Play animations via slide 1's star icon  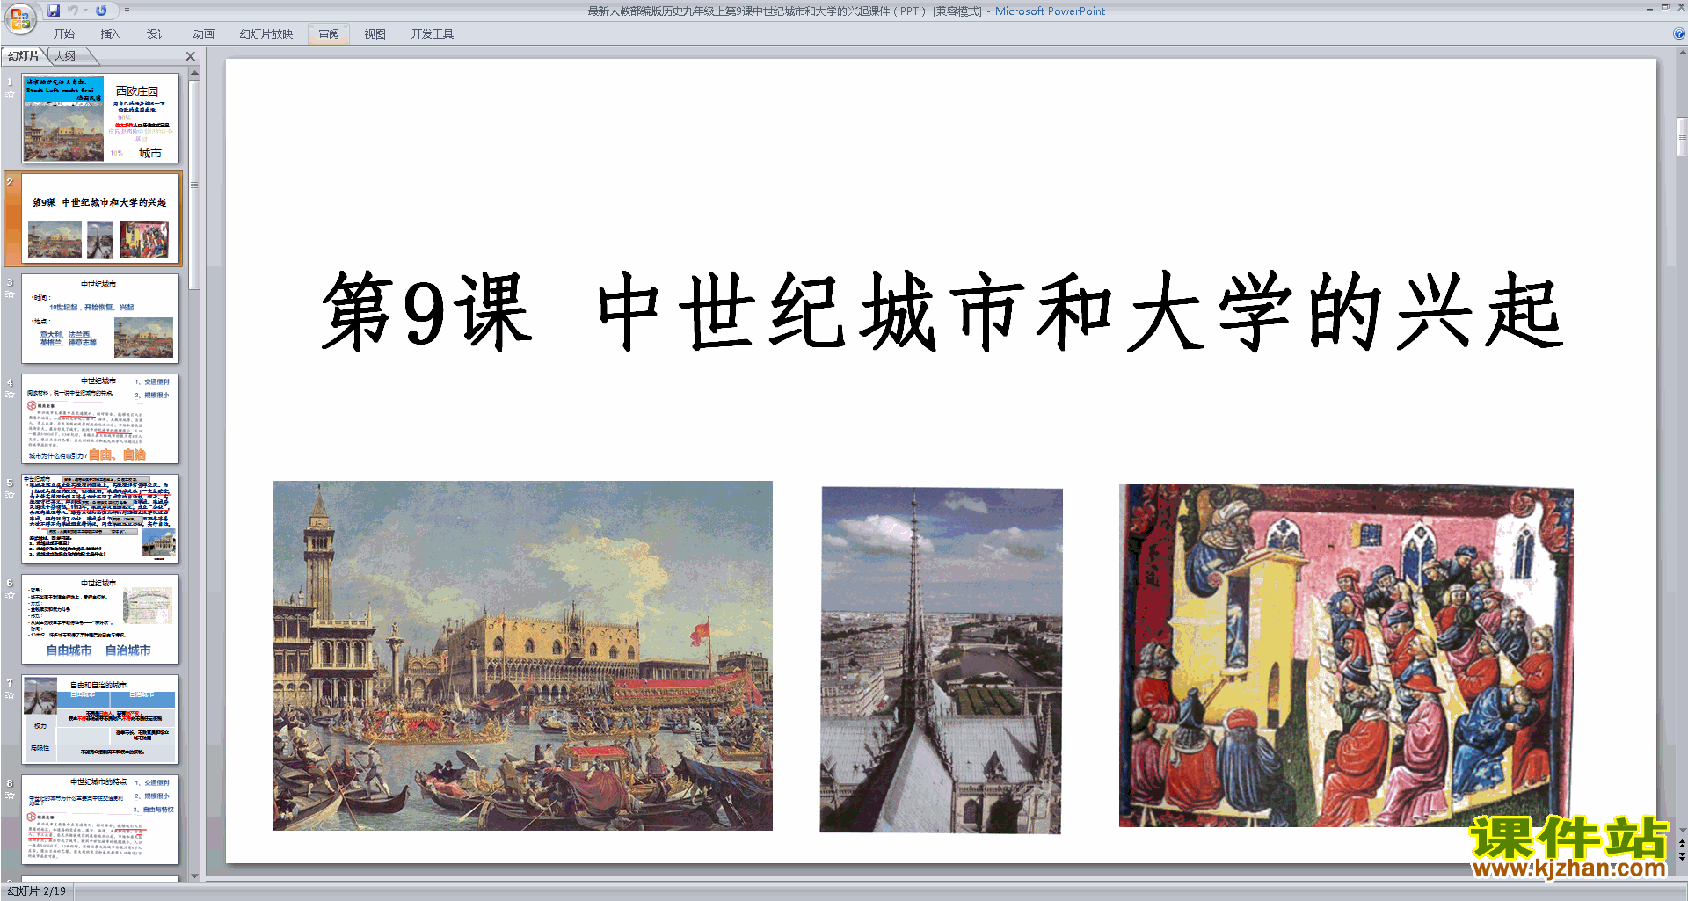(x=10, y=93)
